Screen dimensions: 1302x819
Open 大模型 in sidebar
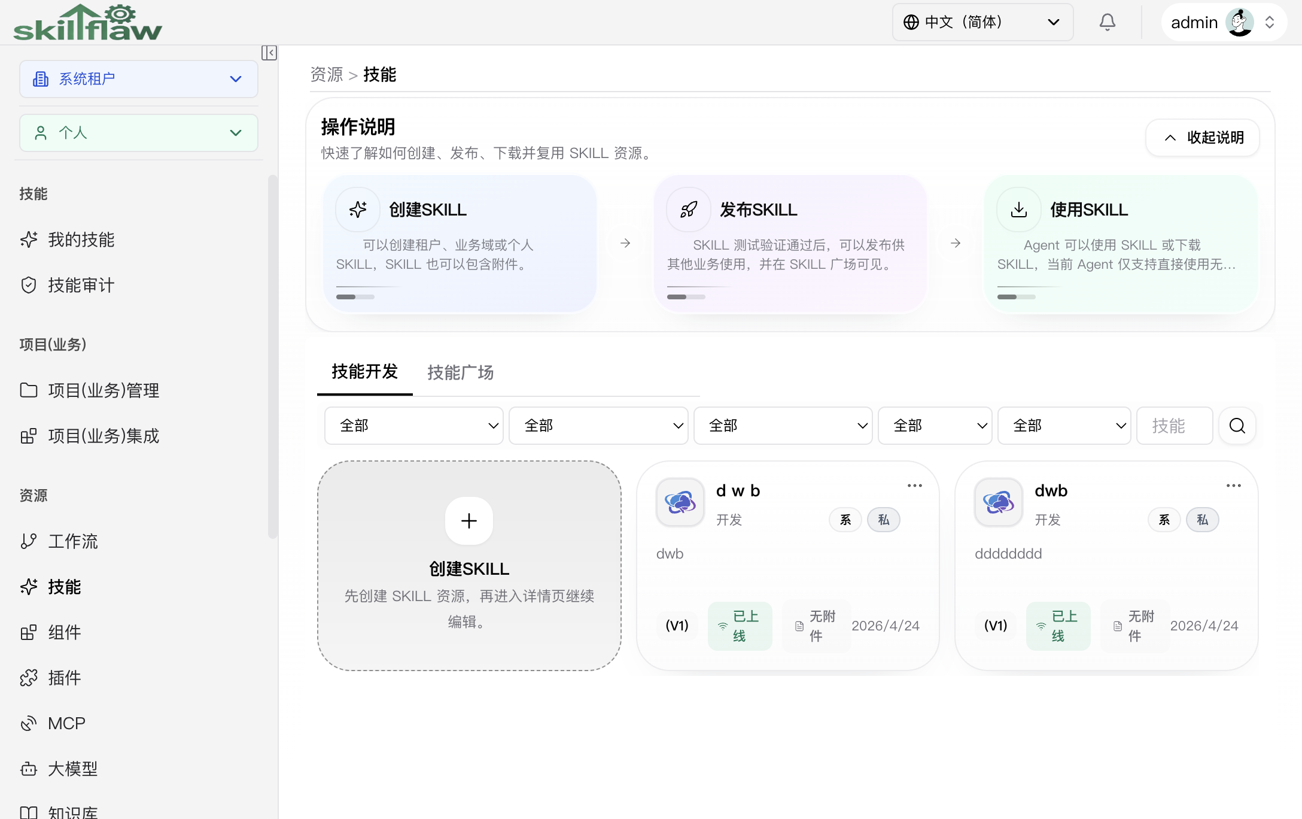pos(139,769)
